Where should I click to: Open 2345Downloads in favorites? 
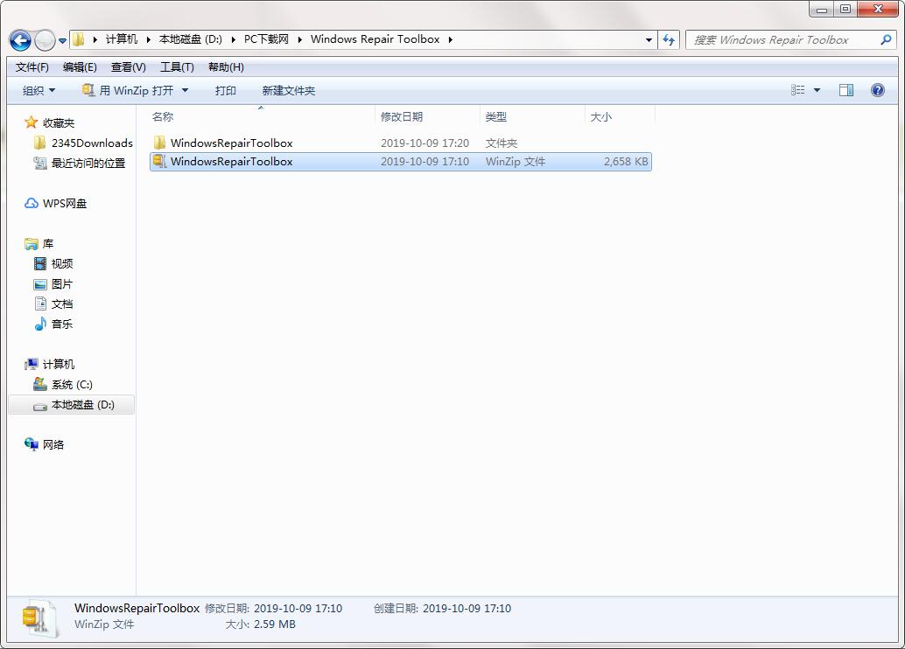92,143
